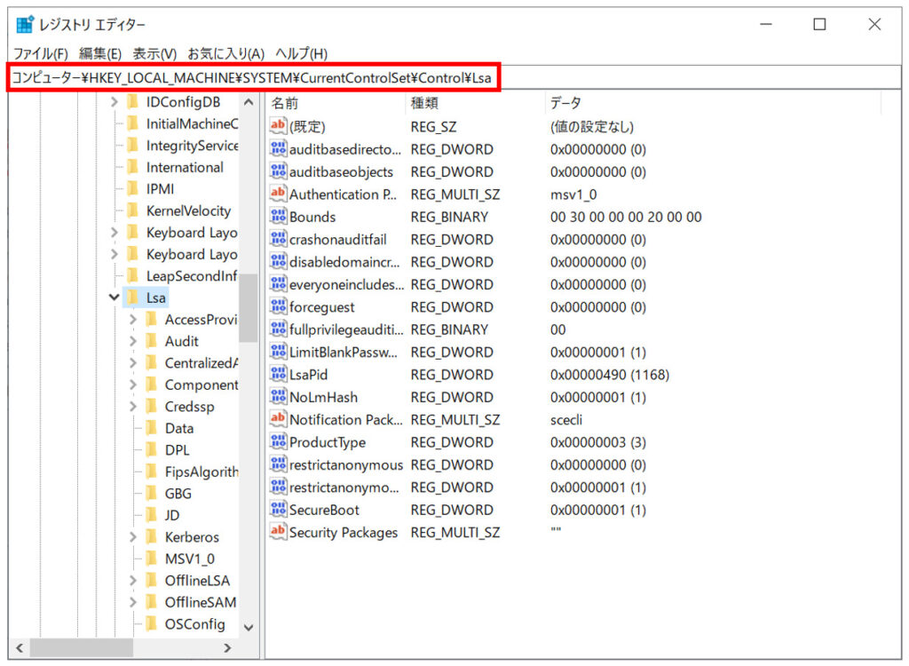Expand the Component... subkey

pos(133,385)
